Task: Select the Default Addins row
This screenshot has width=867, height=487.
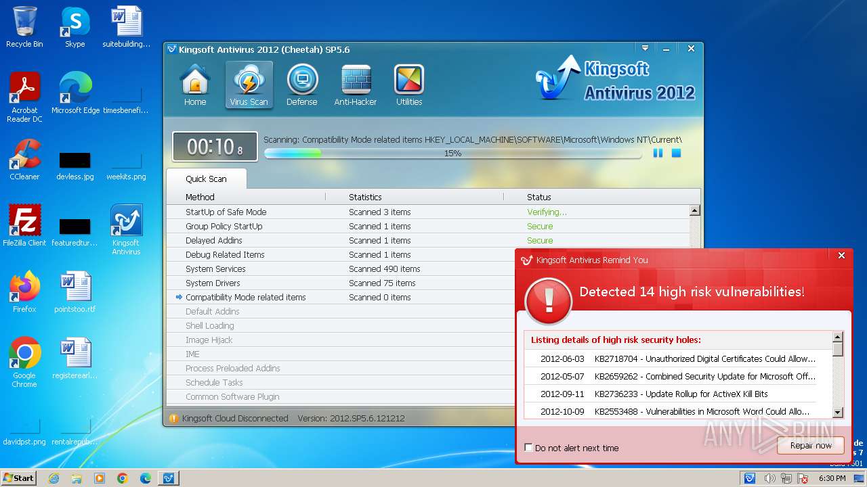Action: pos(341,311)
